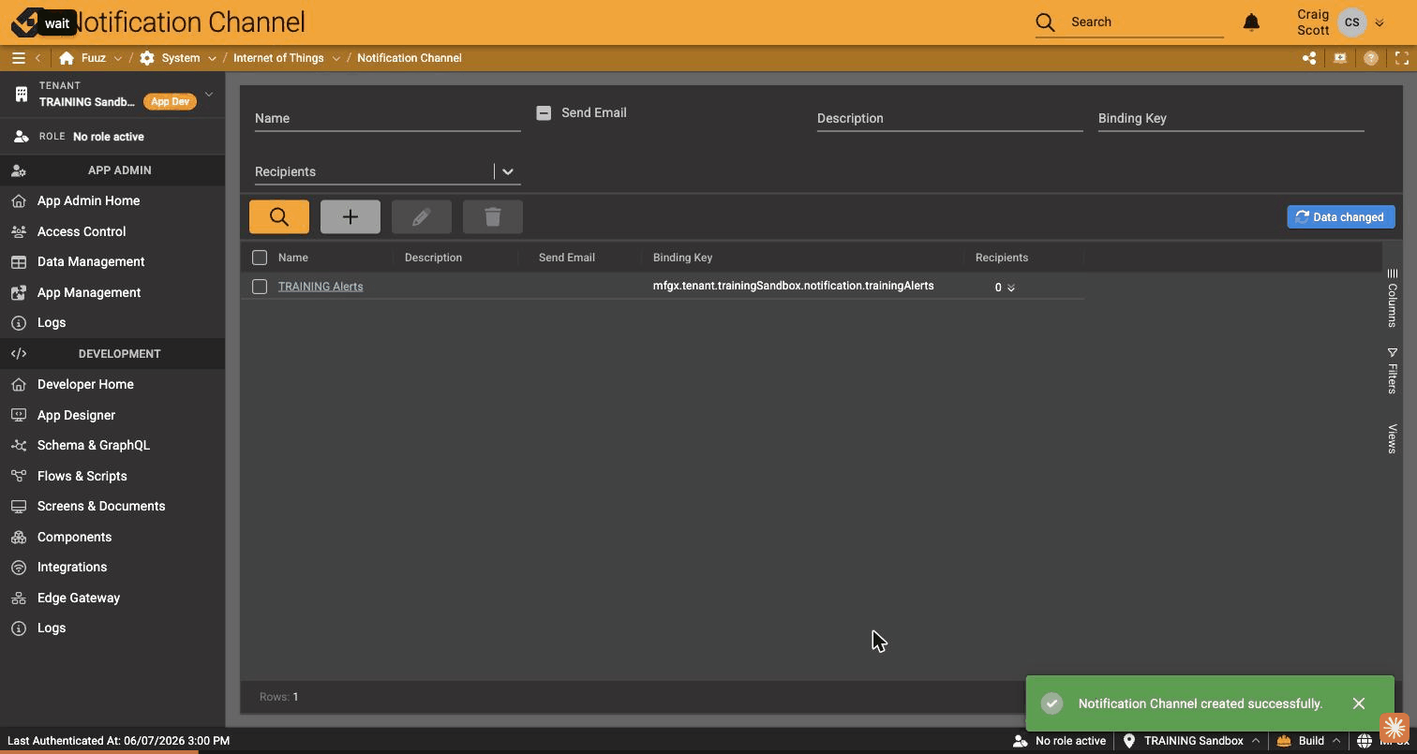Click the help question mark icon
The height and width of the screenshot is (754, 1417).
[1371, 58]
